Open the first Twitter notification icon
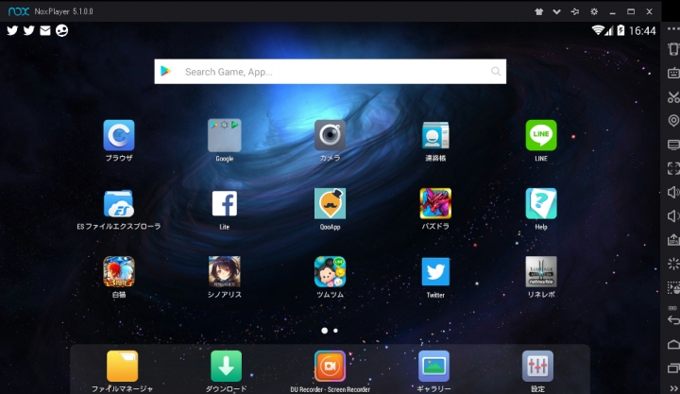The image size is (680, 394). (12, 30)
